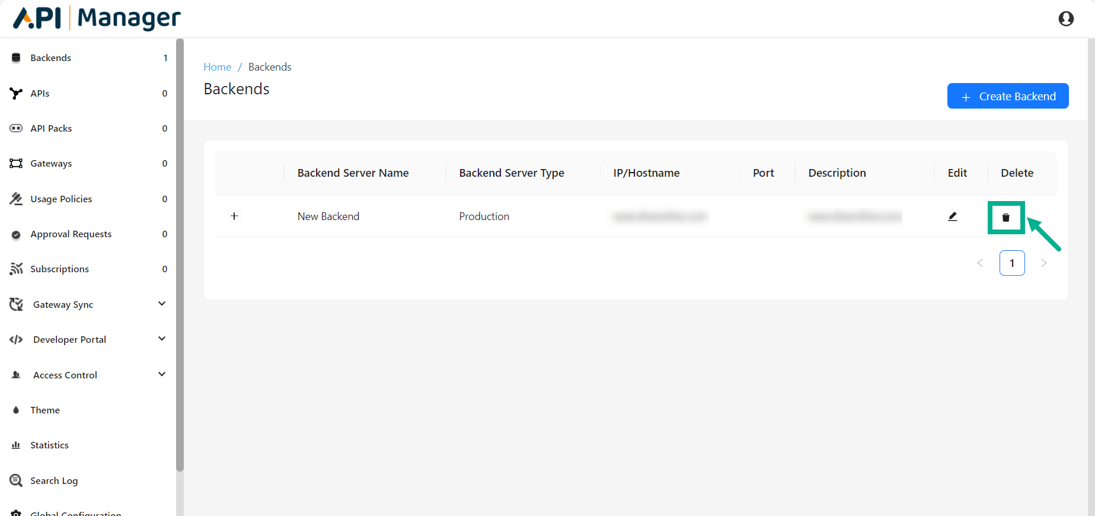Click the Gateway Sync icon
Screen dimensions: 1095x516
point(16,304)
